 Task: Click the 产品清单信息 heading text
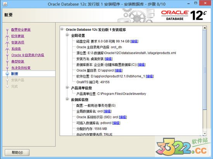[x=81, y=88]
